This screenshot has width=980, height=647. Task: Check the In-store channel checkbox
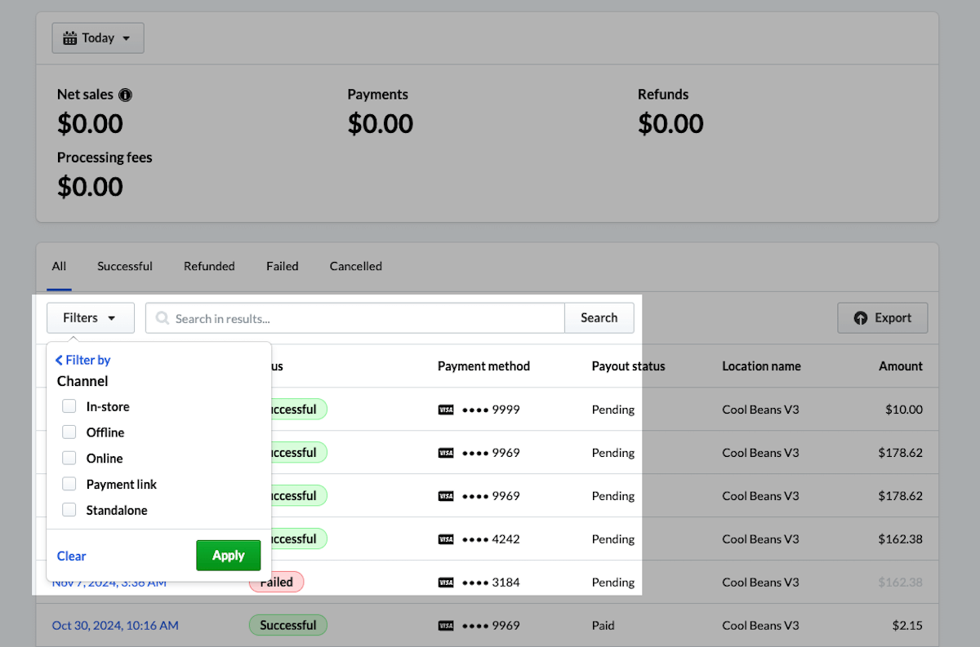tap(69, 406)
